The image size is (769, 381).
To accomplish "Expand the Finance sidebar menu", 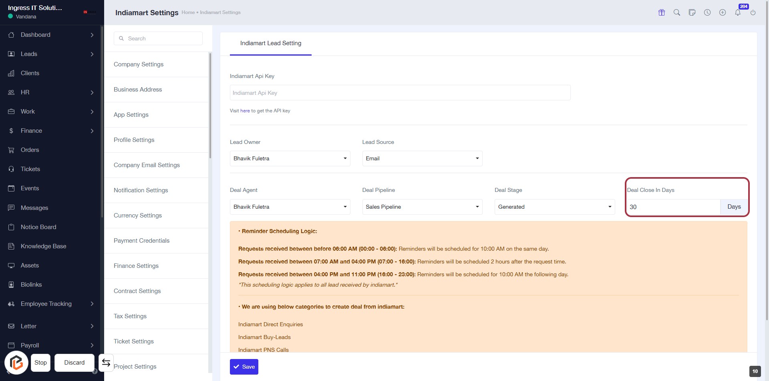I will pyautogui.click(x=51, y=131).
